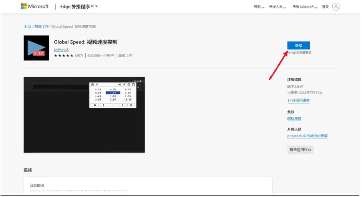Click the 主页 breadcrumb link
This screenshot has height=197, width=362.
click(27, 27)
